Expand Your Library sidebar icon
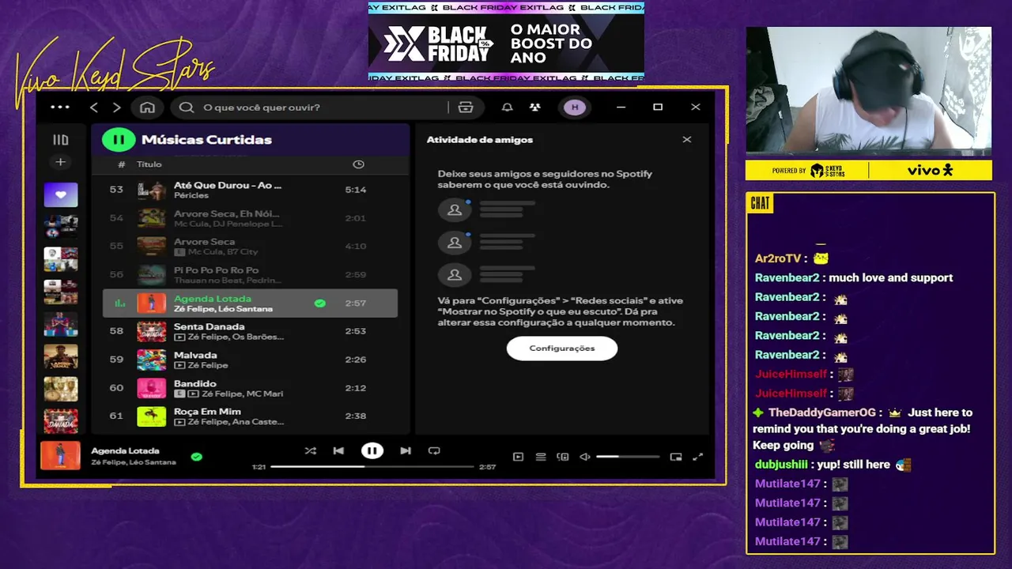The width and height of the screenshot is (1012, 569). point(60,140)
